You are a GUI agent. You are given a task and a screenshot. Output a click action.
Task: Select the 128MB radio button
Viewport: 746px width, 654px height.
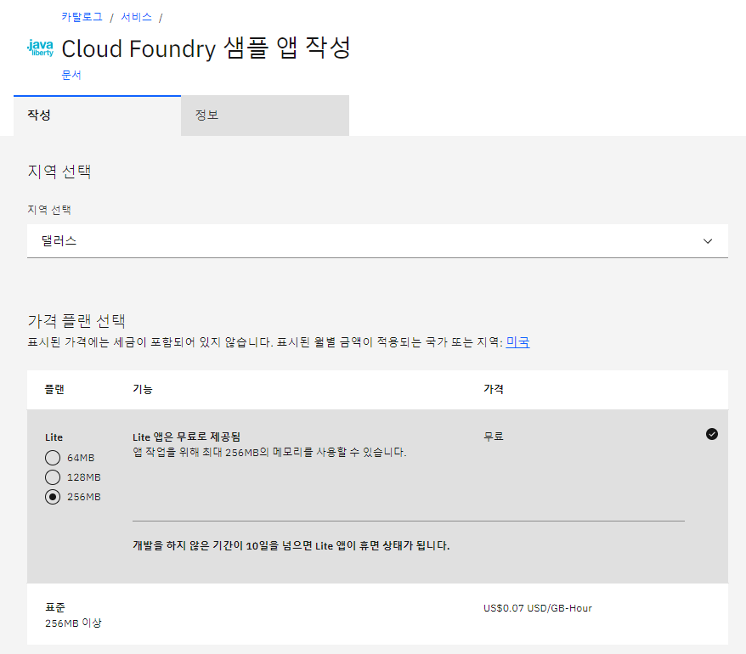pos(53,477)
